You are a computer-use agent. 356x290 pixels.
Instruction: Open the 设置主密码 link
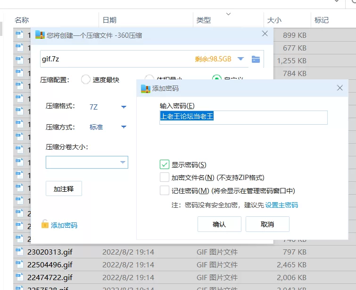[x=281, y=205]
